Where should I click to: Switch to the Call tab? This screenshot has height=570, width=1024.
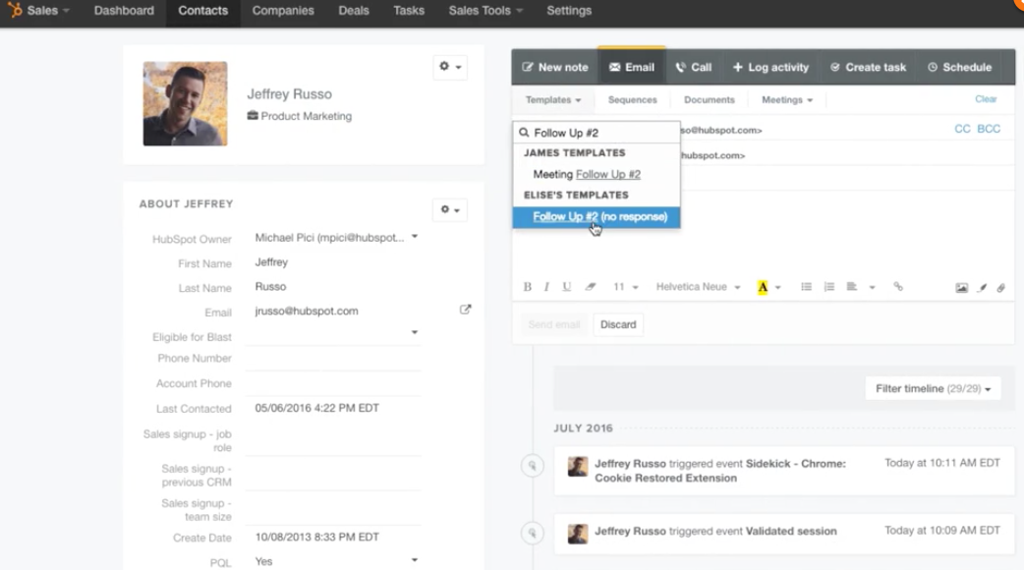click(694, 67)
